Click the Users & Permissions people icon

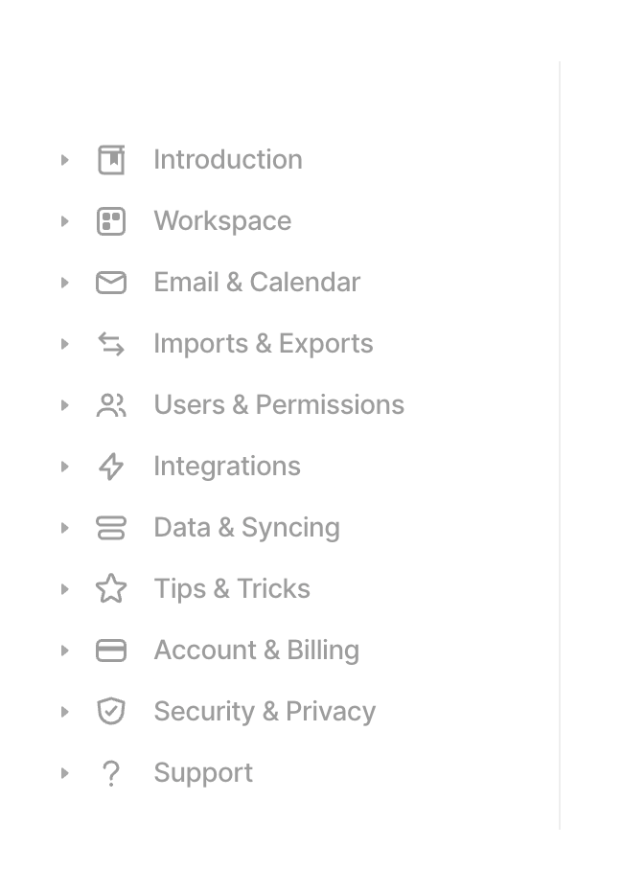pyautogui.click(x=111, y=404)
